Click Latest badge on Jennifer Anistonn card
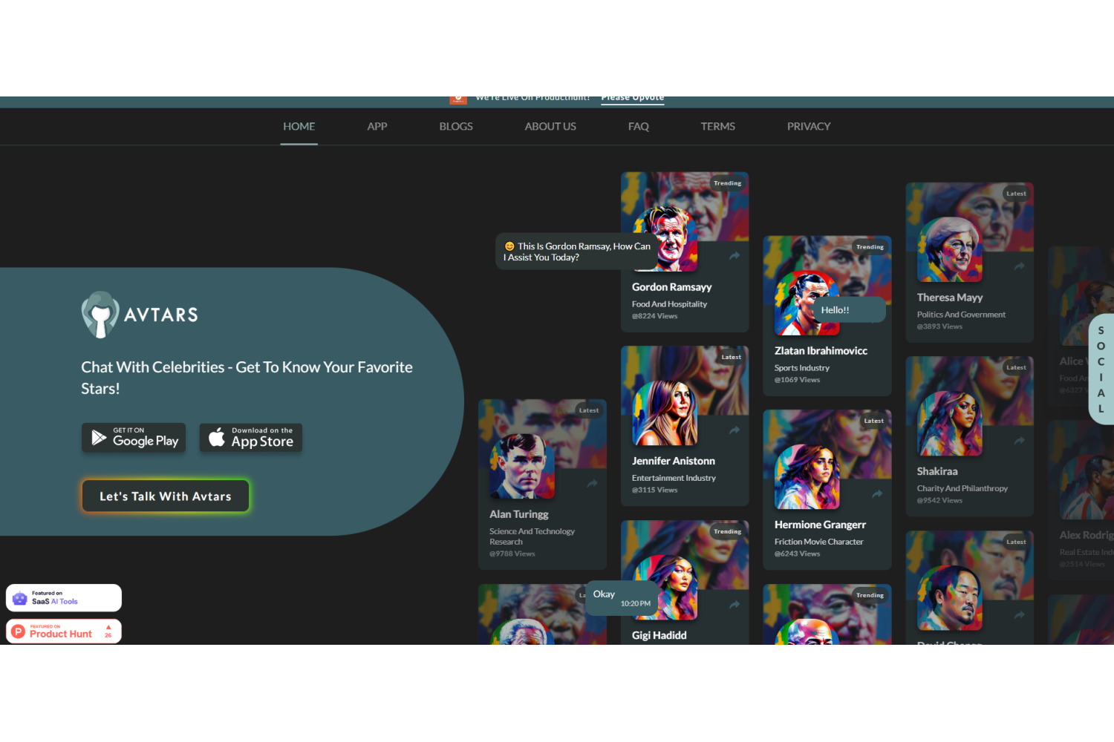Screen dimensions: 1114x742 (732, 357)
